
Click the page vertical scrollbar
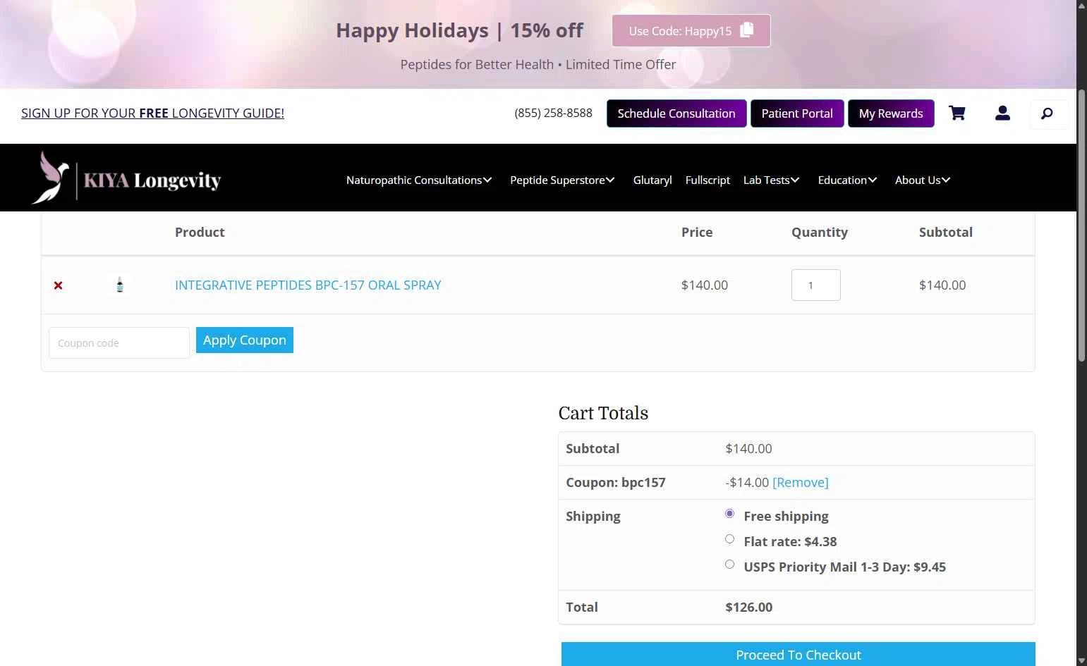click(1081, 226)
